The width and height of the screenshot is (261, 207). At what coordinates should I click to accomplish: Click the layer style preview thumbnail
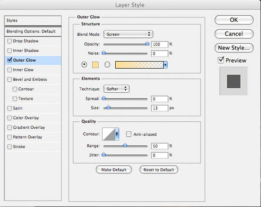(234, 81)
